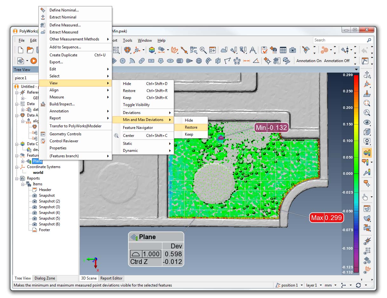Toggle the annotation color-scale button in right toolbar
This screenshot has height=298, width=387.
click(365, 162)
